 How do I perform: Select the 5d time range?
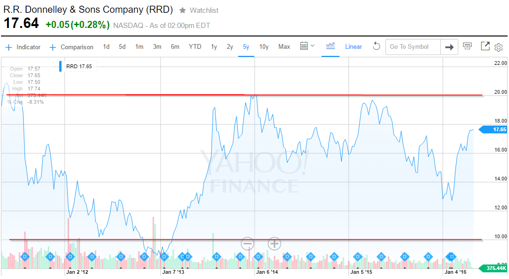point(122,47)
